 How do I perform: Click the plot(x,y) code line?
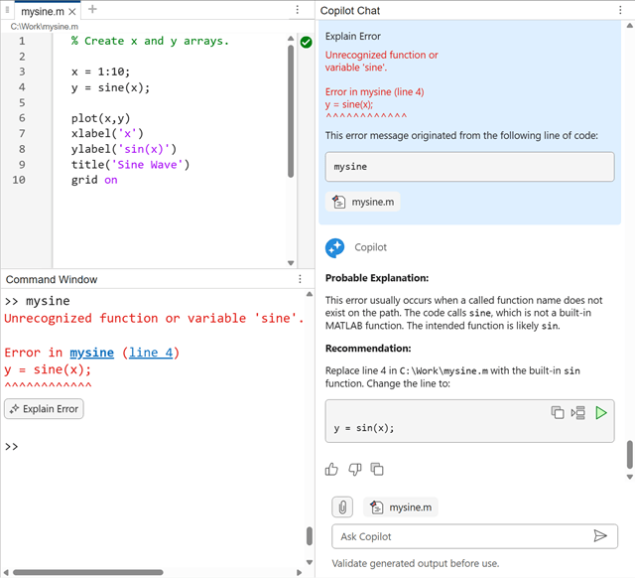[x=101, y=118]
